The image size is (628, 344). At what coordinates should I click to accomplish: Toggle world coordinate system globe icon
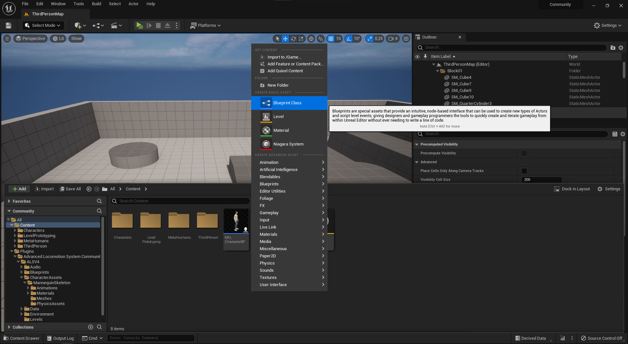pyautogui.click(x=311, y=39)
